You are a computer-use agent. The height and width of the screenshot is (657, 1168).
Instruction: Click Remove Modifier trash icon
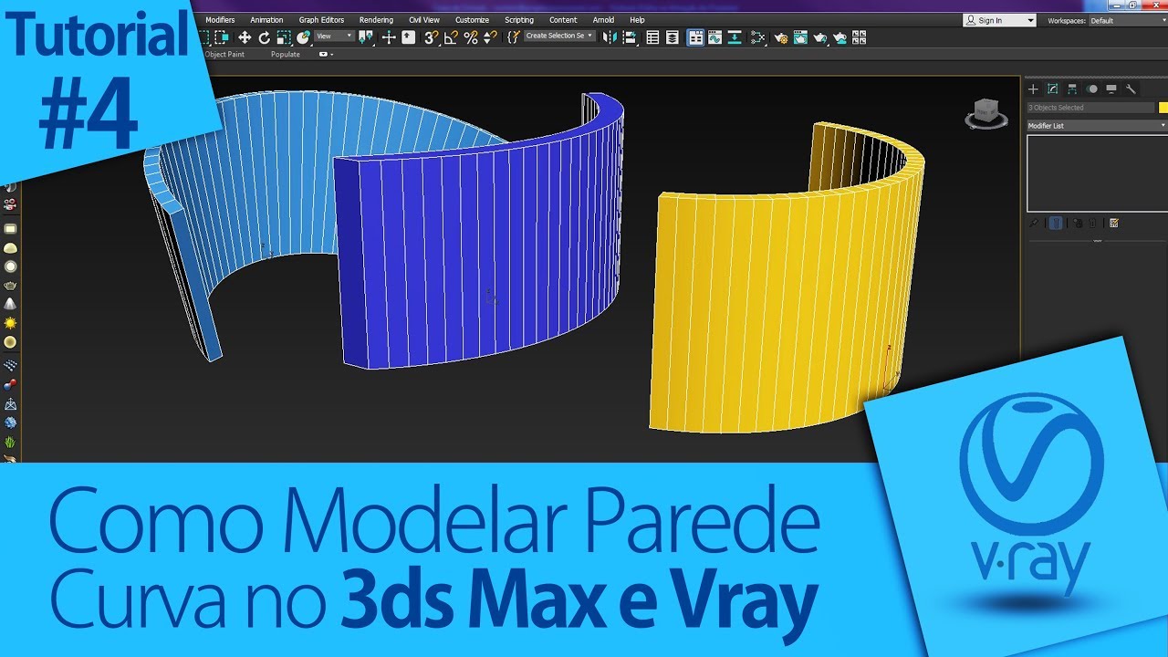coord(1092,223)
